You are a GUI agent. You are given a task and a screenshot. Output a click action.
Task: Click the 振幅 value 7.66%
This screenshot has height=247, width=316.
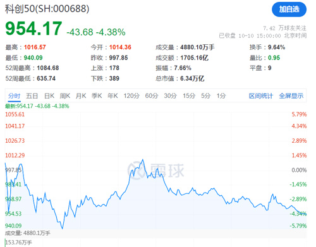pos(183,68)
